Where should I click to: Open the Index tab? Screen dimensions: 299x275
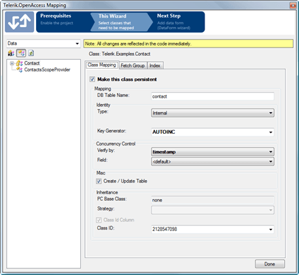155,65
